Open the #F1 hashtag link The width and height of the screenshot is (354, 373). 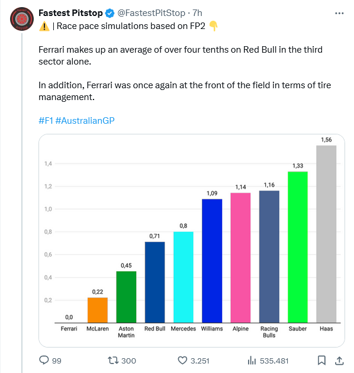coord(46,121)
